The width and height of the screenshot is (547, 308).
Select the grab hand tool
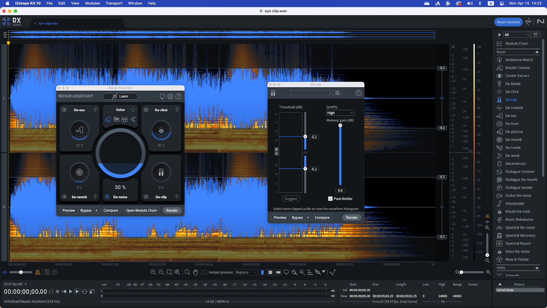[195, 272]
